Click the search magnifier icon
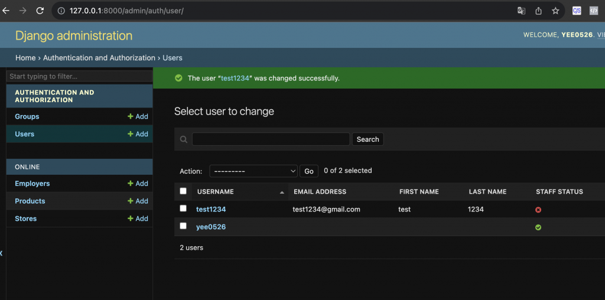This screenshot has height=300, width=605. coord(184,139)
